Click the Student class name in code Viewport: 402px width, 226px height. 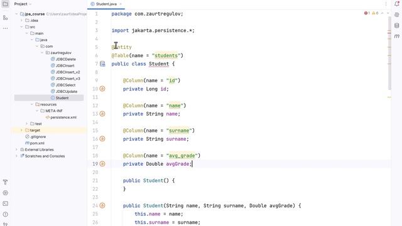159,64
